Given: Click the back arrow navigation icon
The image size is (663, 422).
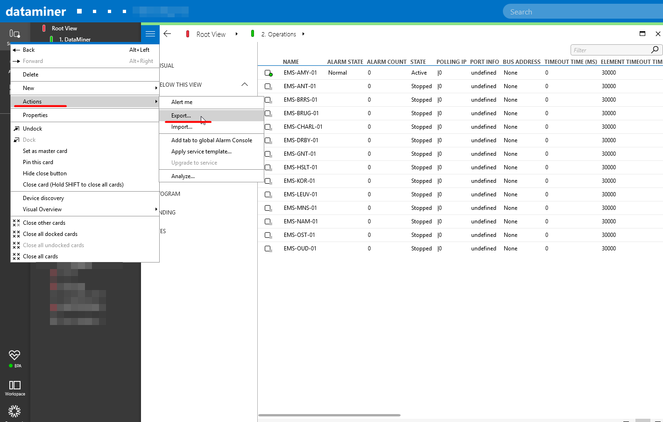Looking at the screenshot, I should 167,34.
